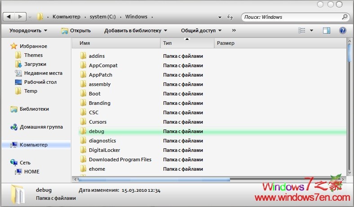Open recent pages dropdown next to navigation arrows

point(30,17)
